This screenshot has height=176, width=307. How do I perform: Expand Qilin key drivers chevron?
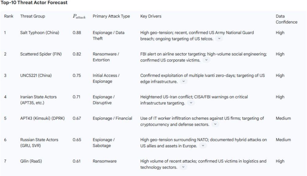[183, 167]
